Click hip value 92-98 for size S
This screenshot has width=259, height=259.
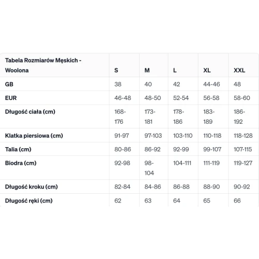tap(122, 163)
